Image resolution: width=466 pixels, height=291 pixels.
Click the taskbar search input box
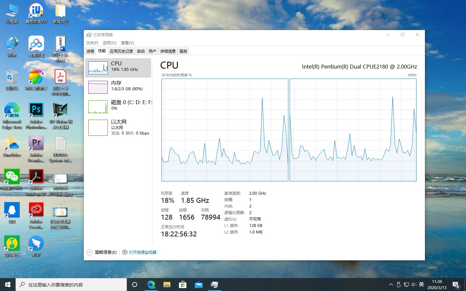[x=71, y=285]
